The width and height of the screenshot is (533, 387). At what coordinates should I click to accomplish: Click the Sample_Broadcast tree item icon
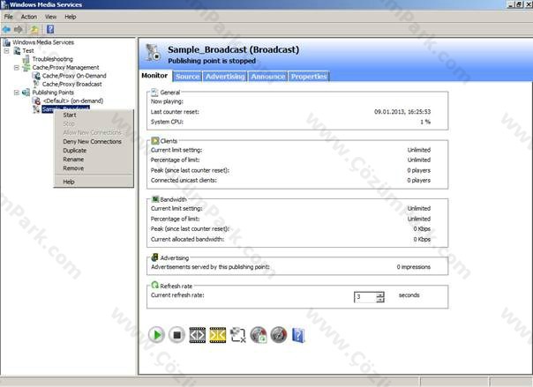(36, 109)
